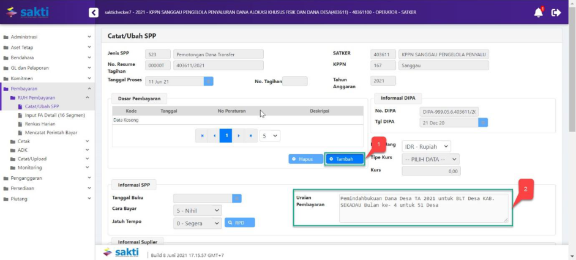
Task: Select Cara Bayar dropdown 5 - Nihil
Action: (197, 210)
